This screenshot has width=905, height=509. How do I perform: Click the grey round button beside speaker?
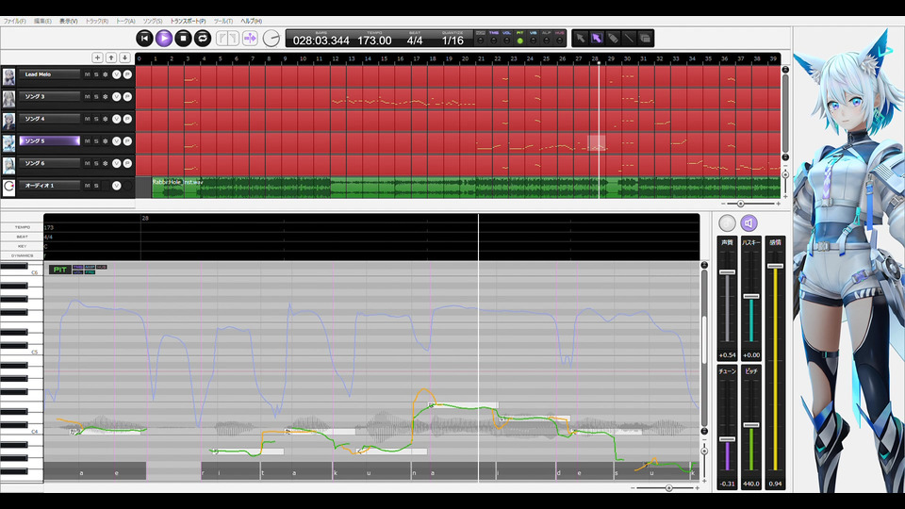[x=727, y=222]
